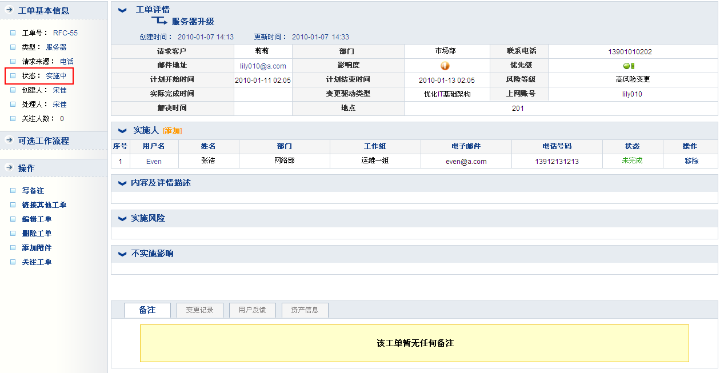Click the 添加 link for implementers
The height and width of the screenshot is (373, 720).
click(x=172, y=131)
